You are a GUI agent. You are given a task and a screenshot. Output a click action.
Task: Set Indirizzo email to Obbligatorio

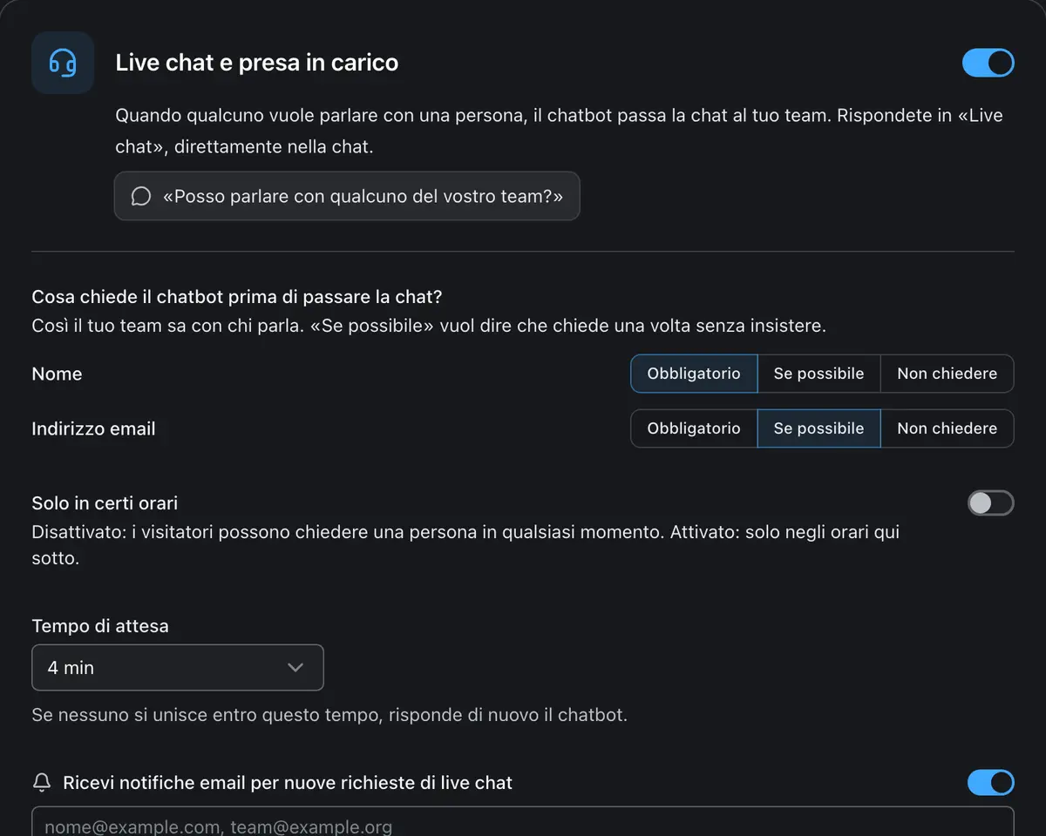coord(694,428)
